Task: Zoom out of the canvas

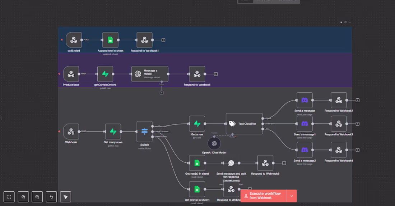Action: click(37, 197)
